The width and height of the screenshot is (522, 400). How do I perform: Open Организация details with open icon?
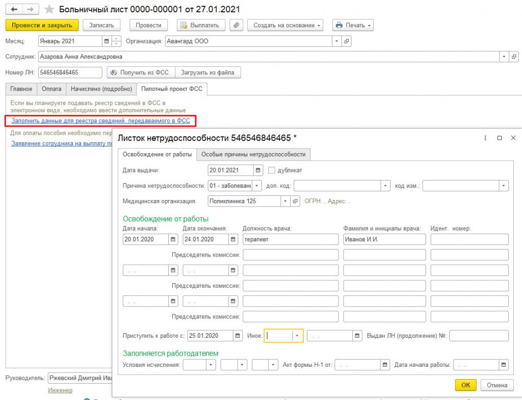[347, 41]
